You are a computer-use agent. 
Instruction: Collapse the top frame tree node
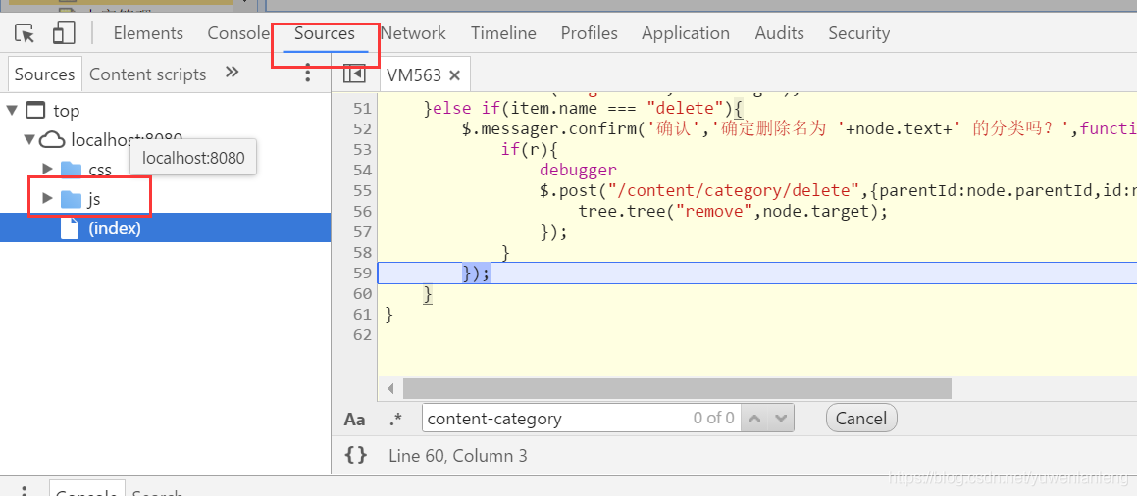[12, 110]
